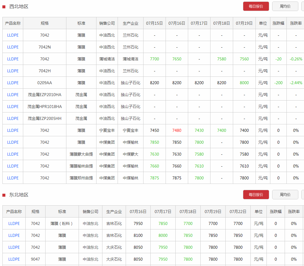Select 每日报价 tab in 东北地区 section

[x=256, y=195]
